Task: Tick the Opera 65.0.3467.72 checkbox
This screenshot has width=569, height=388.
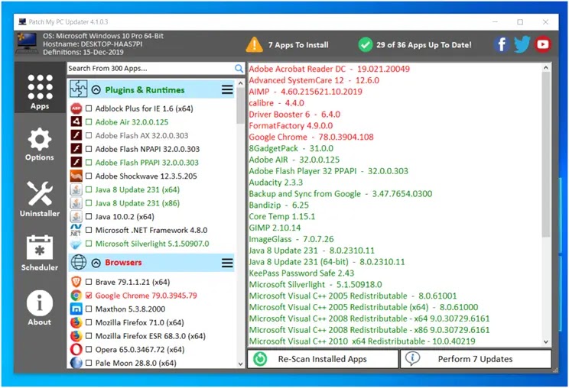Action: pyautogui.click(x=89, y=350)
